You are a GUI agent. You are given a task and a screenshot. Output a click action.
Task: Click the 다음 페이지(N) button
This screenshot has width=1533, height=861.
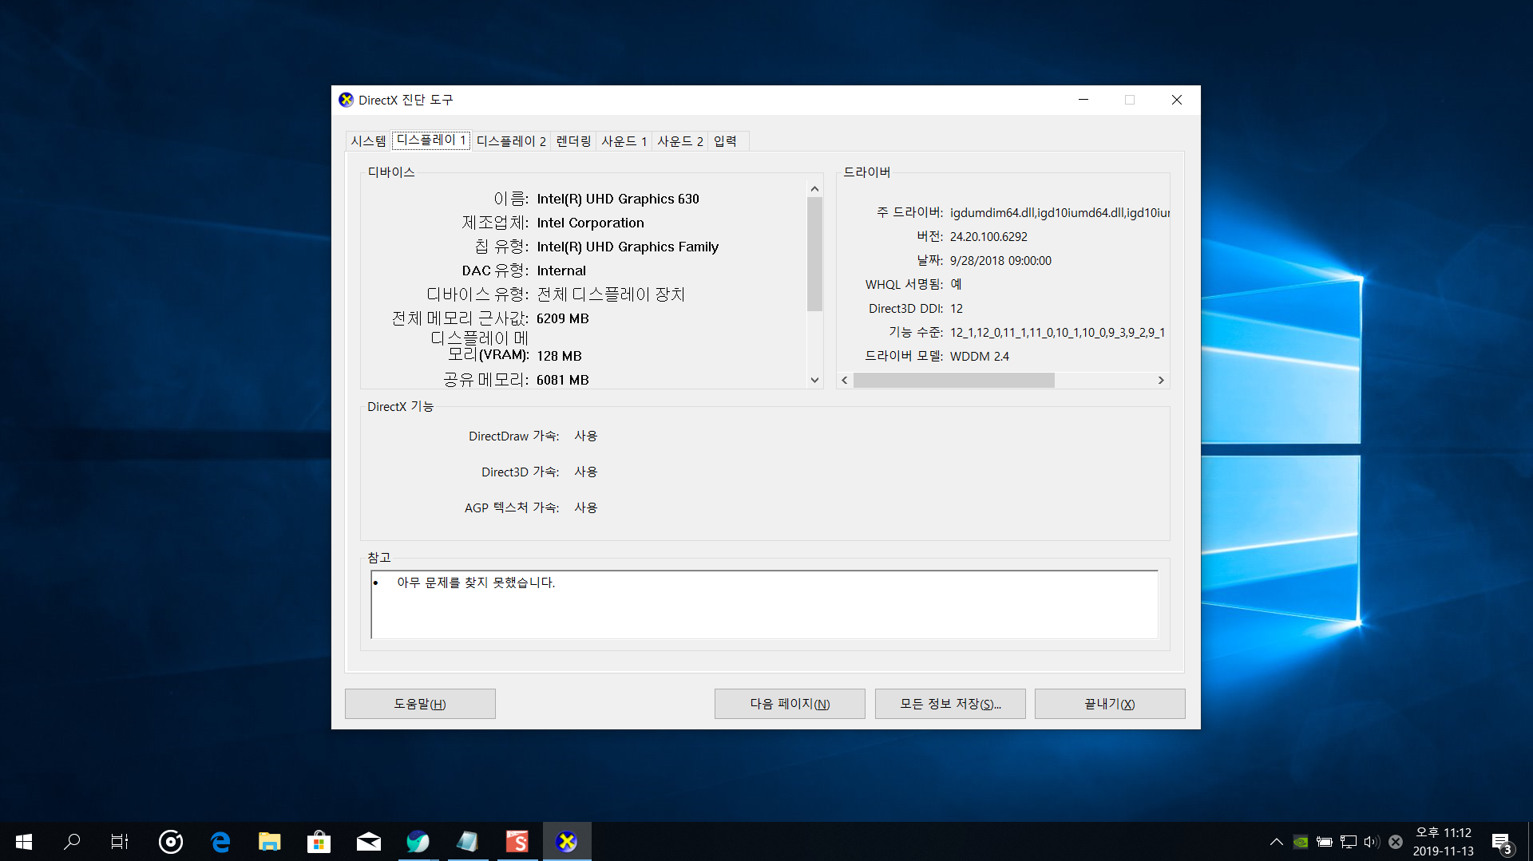pyautogui.click(x=790, y=704)
